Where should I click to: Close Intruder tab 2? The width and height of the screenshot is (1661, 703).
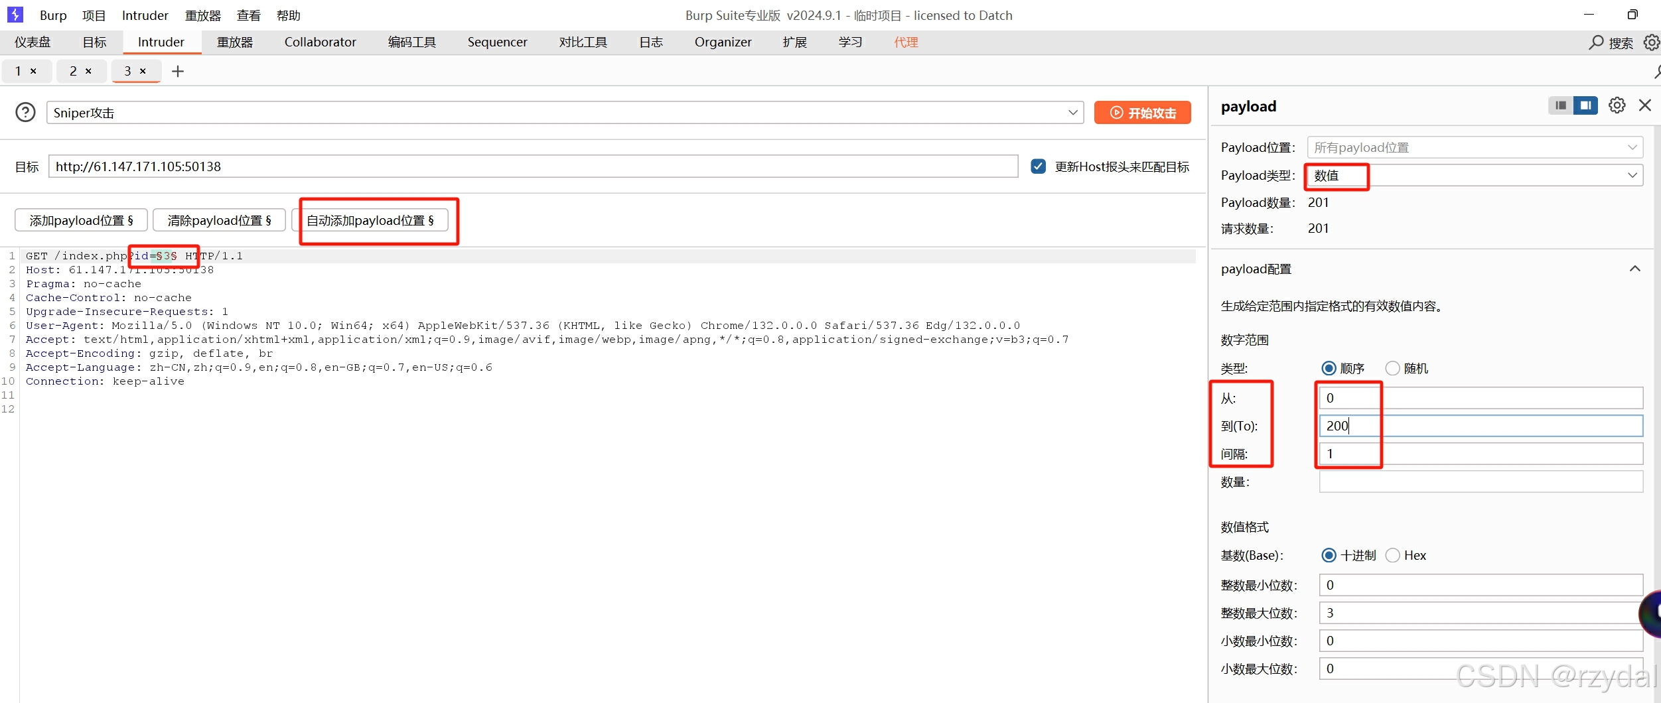[88, 71]
